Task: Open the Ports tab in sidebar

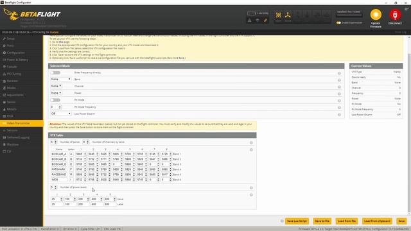Action: [21, 46]
